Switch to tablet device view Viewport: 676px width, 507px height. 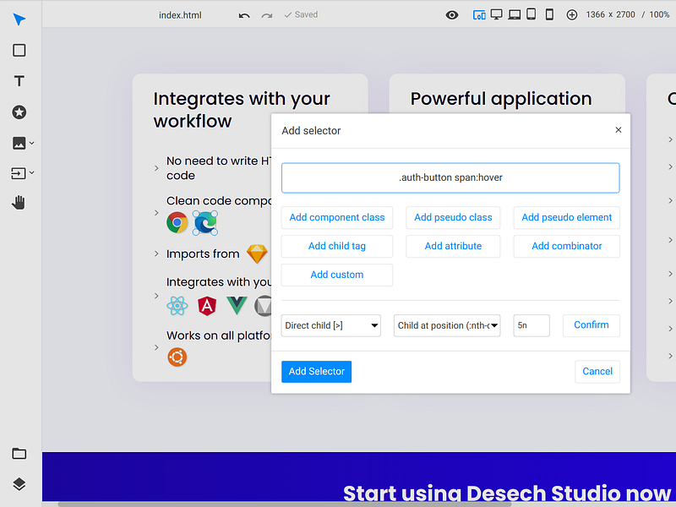click(532, 14)
